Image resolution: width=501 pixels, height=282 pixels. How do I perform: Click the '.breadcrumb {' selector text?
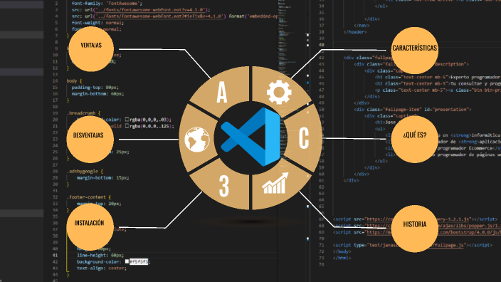point(84,113)
